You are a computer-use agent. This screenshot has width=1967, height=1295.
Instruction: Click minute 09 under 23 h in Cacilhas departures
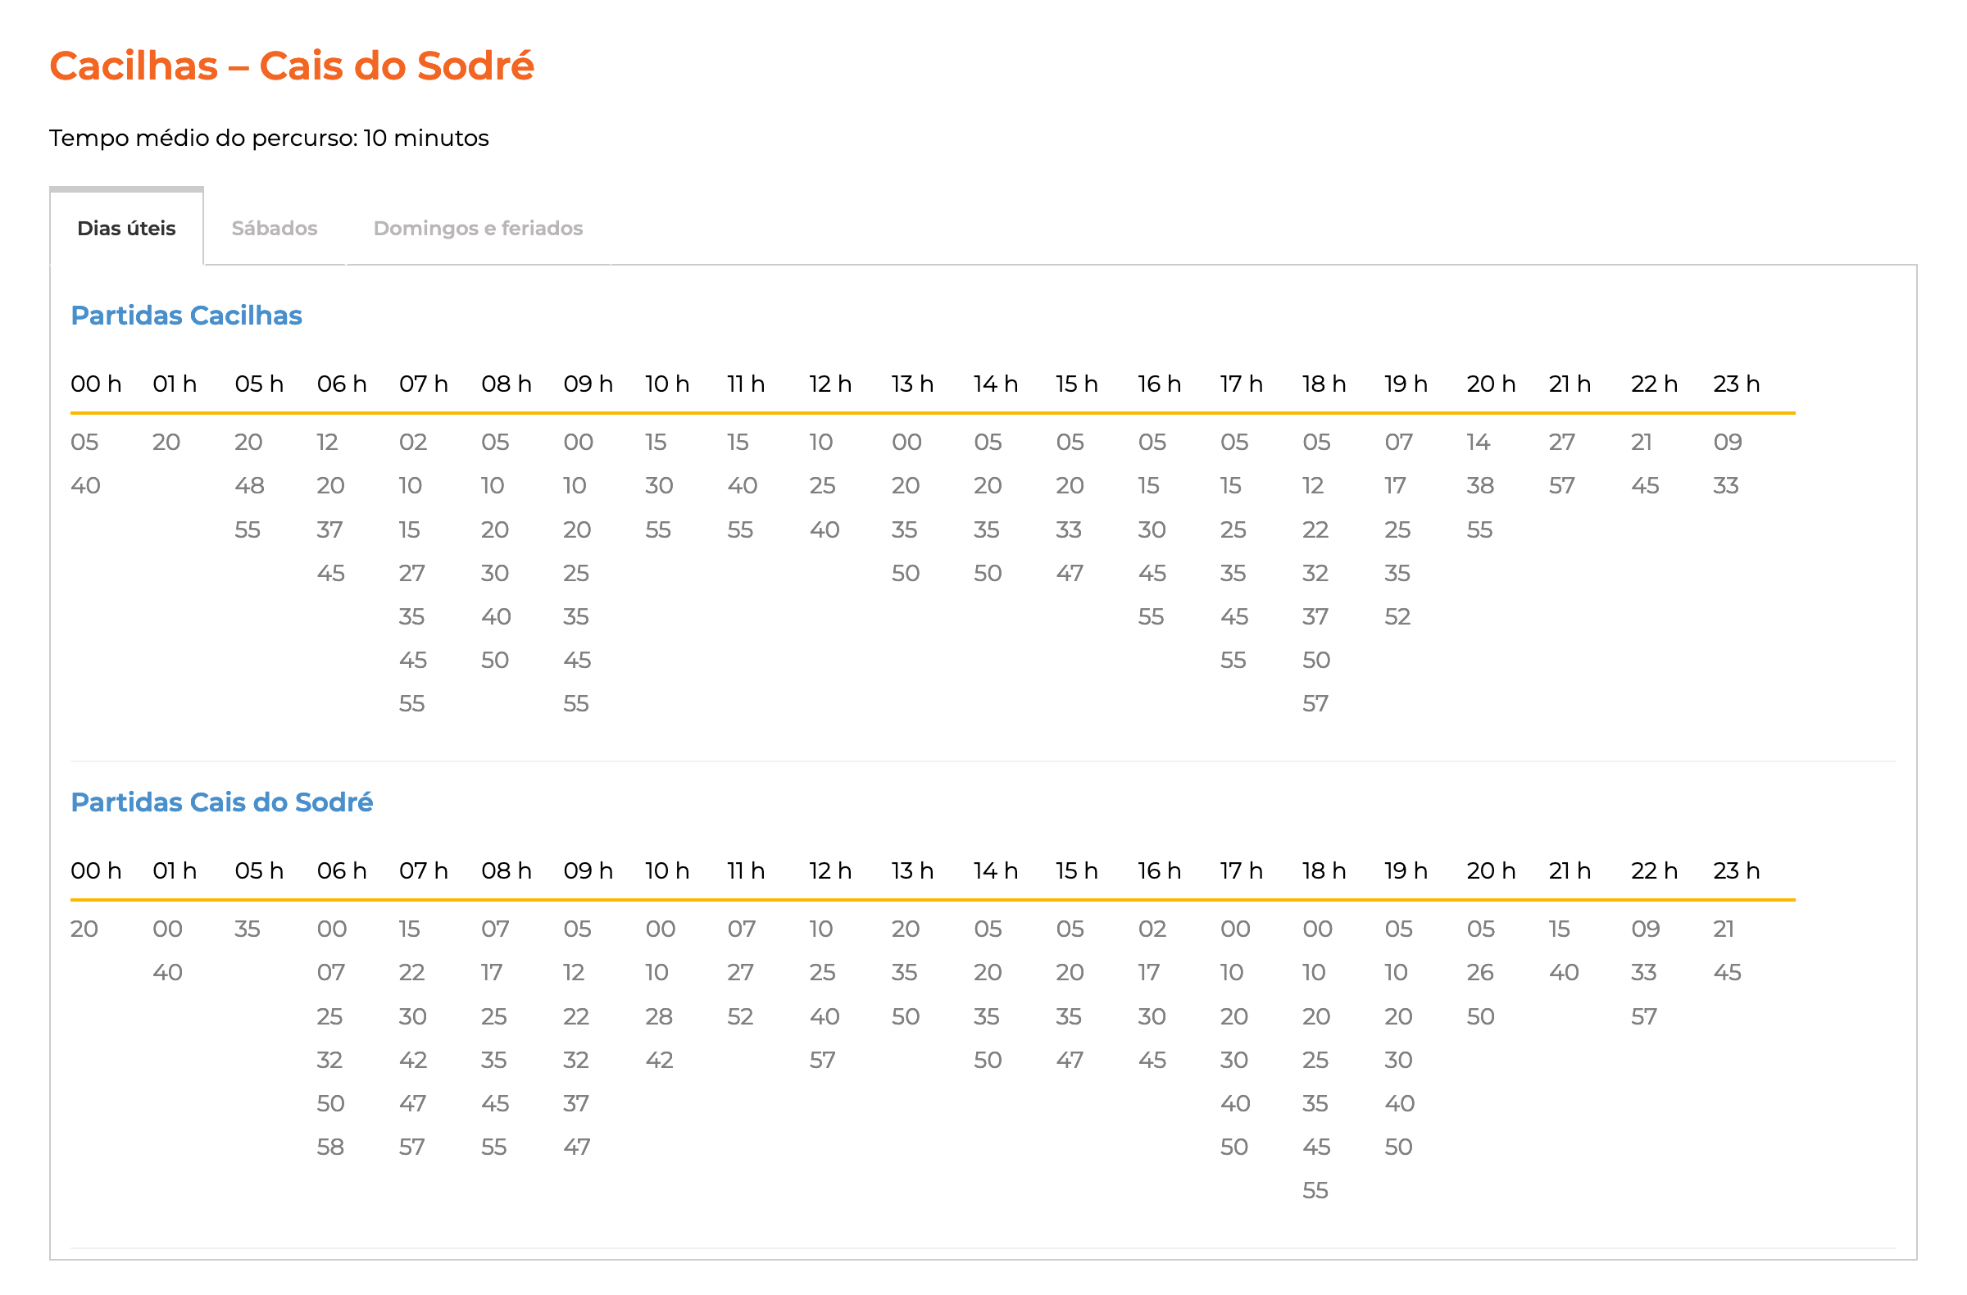coord(1729,442)
